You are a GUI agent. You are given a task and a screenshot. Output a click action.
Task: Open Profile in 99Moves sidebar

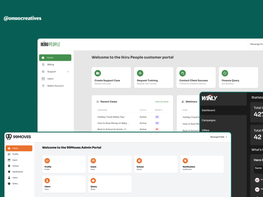click(x=19, y=154)
